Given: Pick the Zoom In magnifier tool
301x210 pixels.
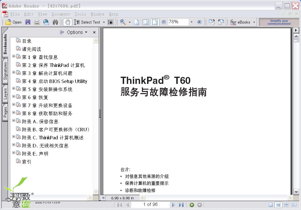Looking at the screenshot, I should click(x=123, y=22).
